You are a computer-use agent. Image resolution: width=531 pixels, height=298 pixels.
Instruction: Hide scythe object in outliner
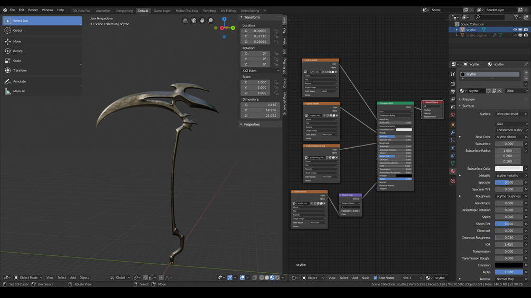click(515, 30)
